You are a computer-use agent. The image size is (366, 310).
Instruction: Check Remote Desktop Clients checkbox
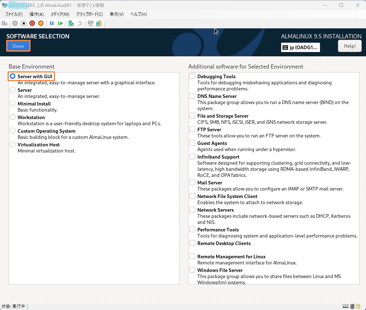[x=192, y=243]
